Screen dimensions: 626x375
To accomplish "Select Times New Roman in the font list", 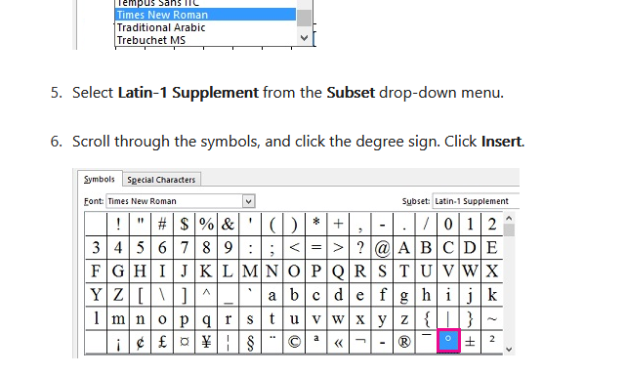I will [205, 15].
